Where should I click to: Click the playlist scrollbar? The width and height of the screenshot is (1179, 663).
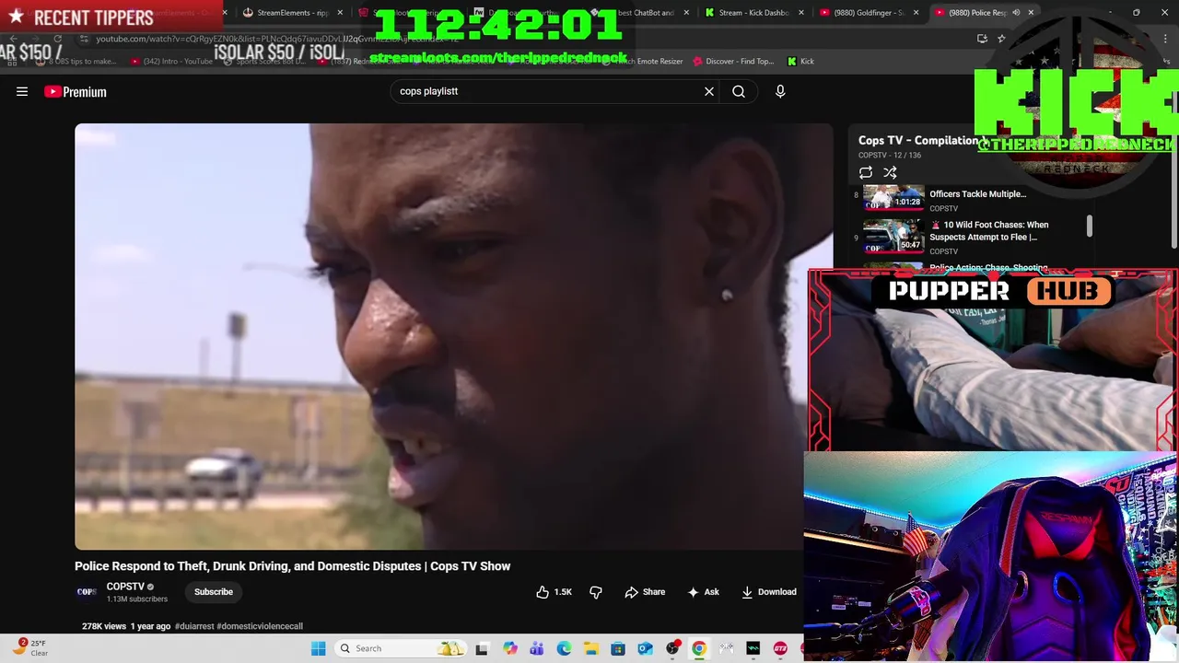(1090, 227)
